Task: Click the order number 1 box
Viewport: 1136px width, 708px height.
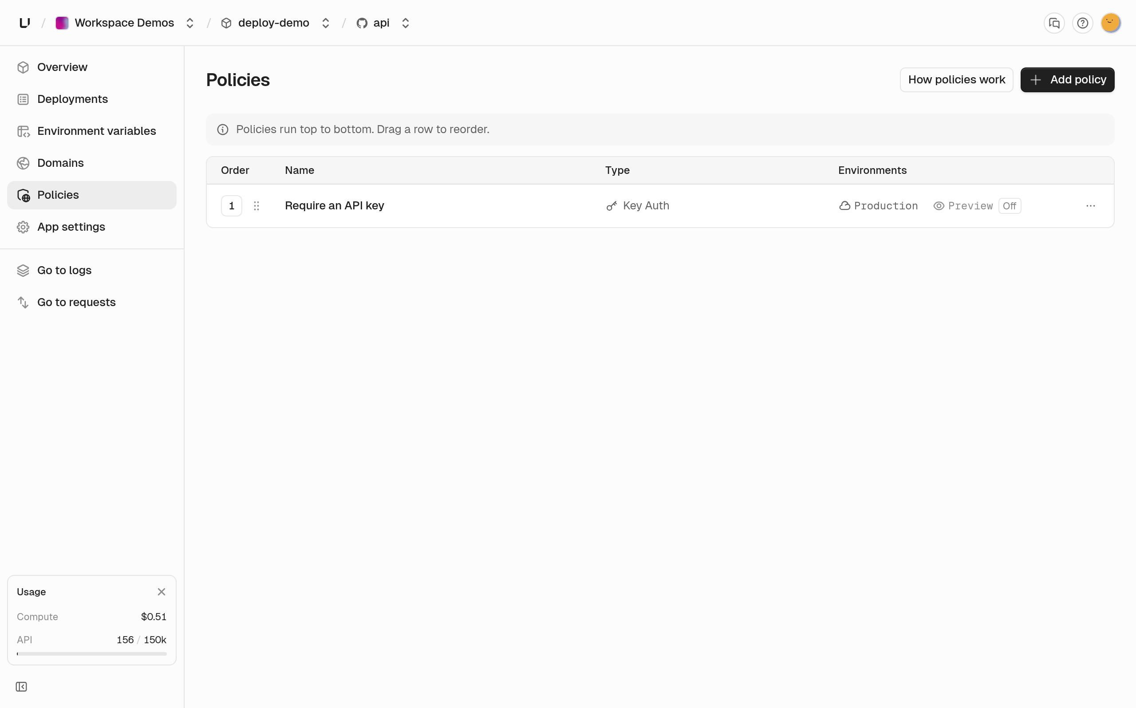Action: [x=231, y=206]
